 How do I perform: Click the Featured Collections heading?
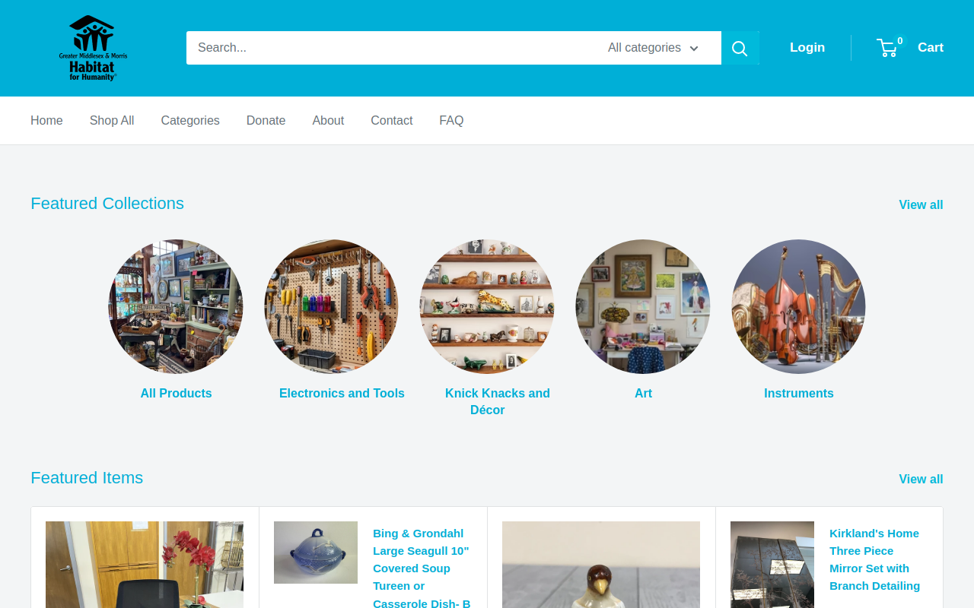tap(107, 204)
